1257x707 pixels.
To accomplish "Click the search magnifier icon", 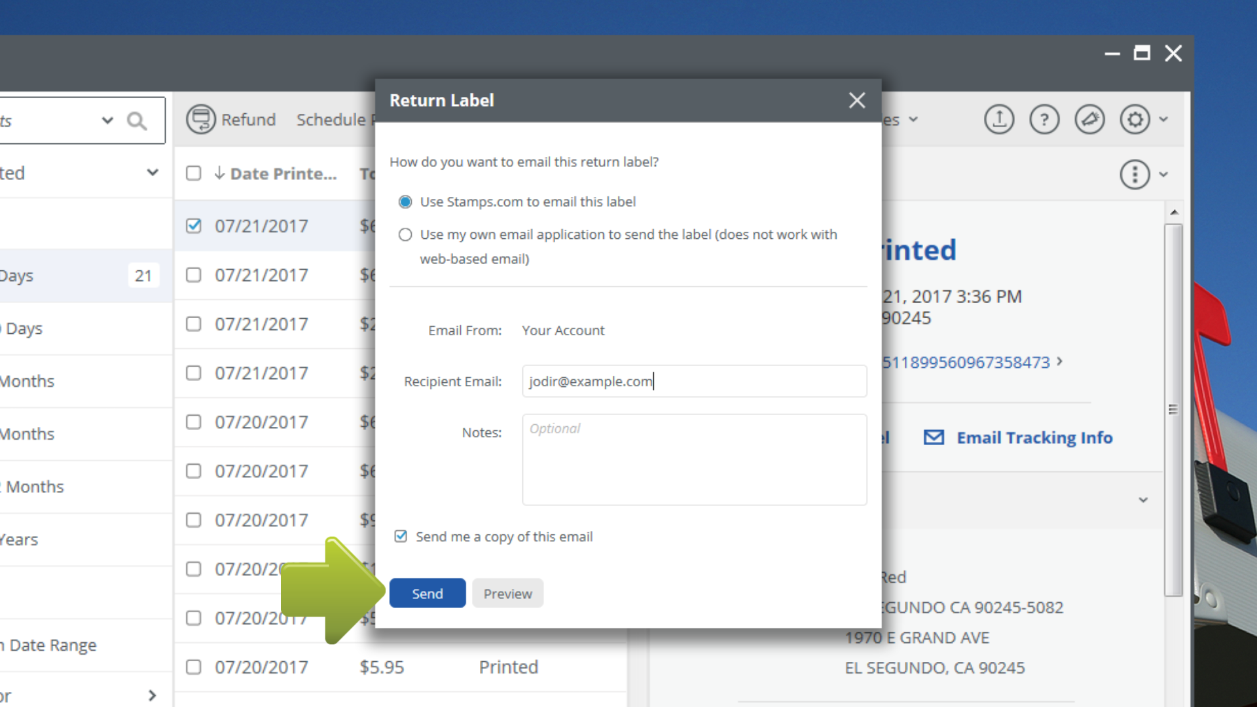I will pos(137,121).
